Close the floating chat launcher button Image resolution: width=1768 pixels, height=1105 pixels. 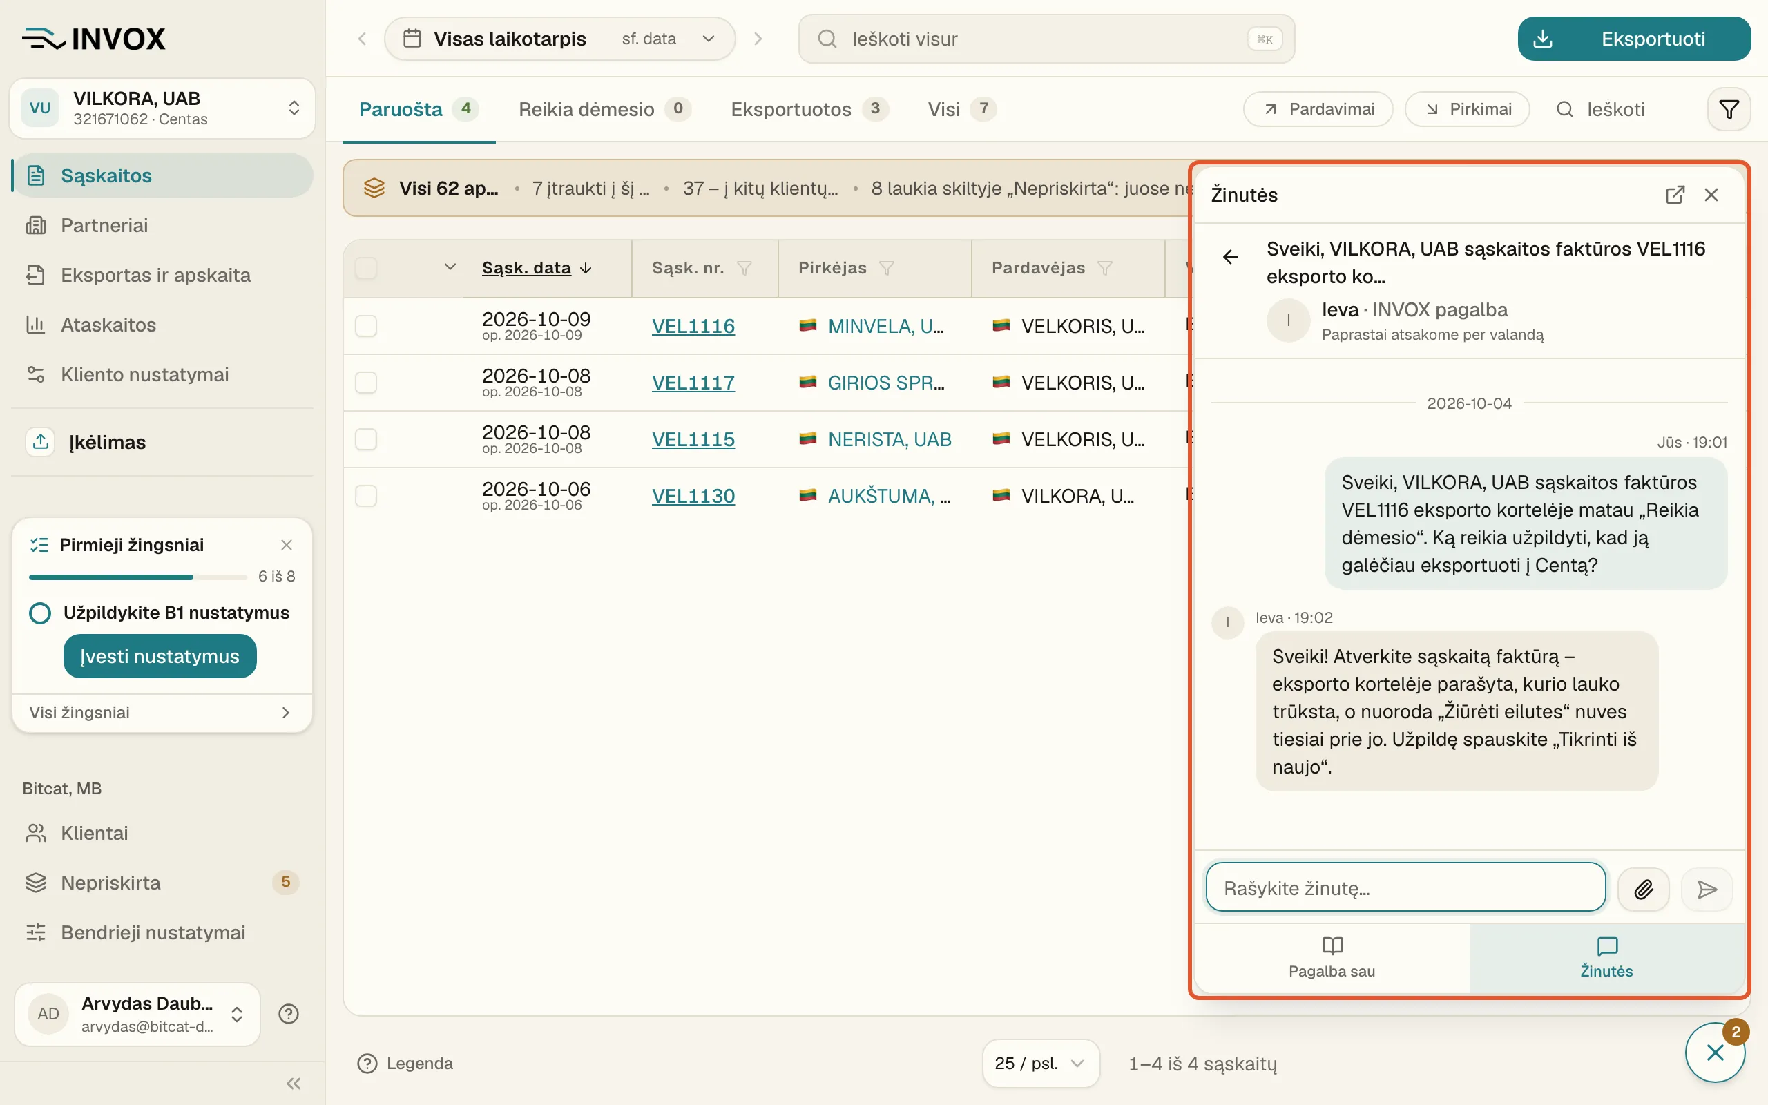[x=1715, y=1053]
